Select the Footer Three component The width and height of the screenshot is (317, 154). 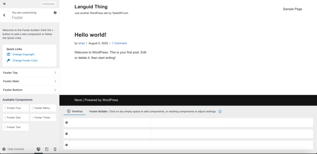(43, 118)
